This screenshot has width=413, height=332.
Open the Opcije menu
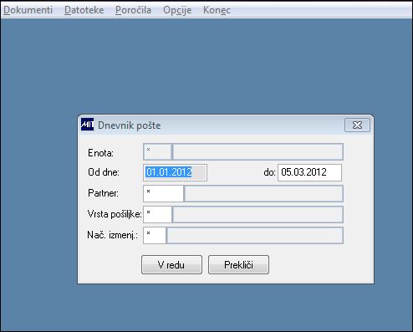click(177, 10)
